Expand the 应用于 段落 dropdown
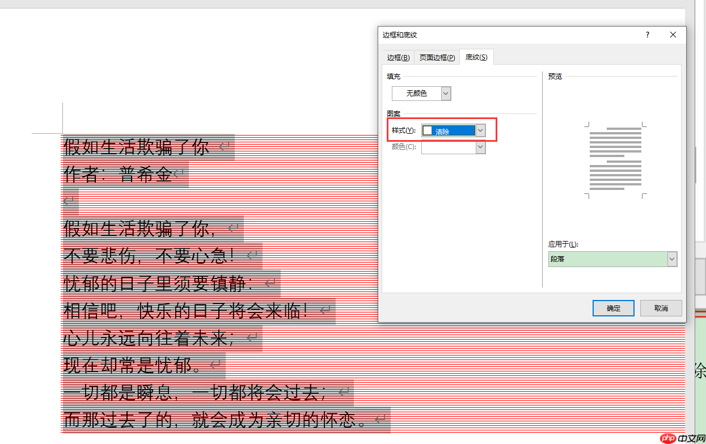 672,259
